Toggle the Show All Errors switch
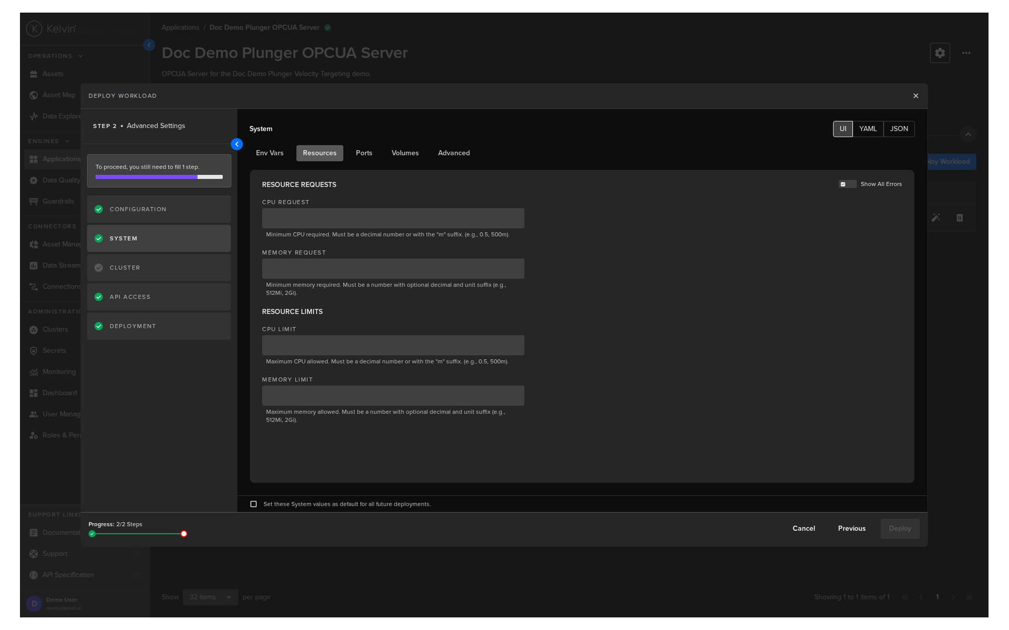The height and width of the screenshot is (630, 1009). point(847,184)
